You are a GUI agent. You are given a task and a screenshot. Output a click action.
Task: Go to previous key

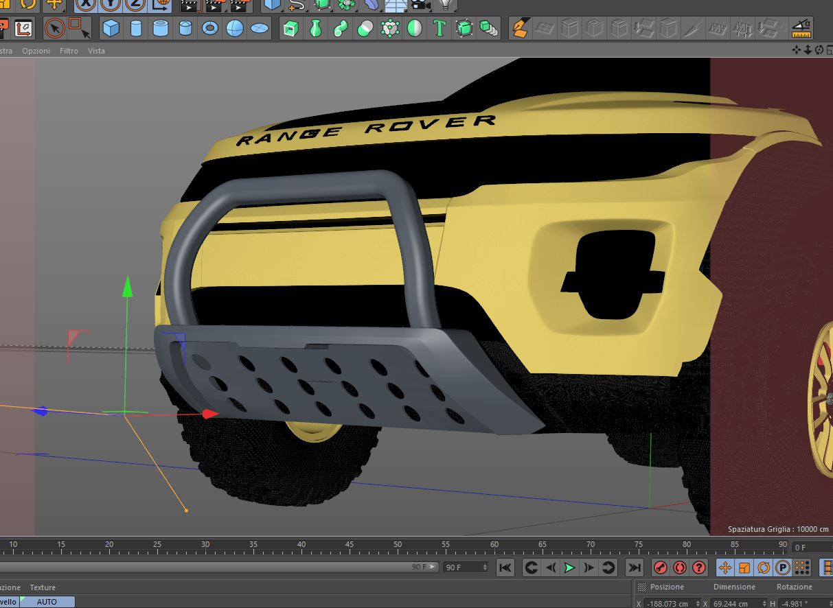tap(531, 568)
